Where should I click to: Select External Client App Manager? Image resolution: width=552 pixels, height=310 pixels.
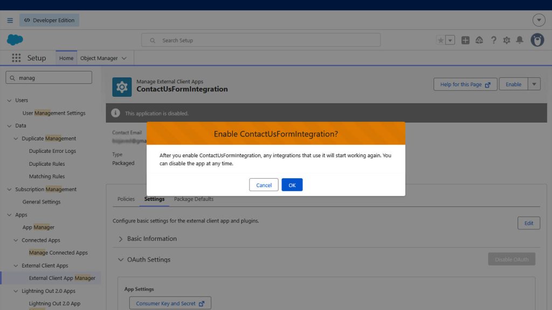(x=62, y=278)
